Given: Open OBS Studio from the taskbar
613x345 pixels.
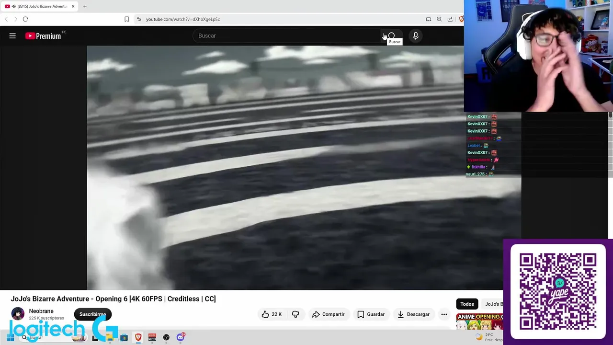Looking at the screenshot, I should 166,337.
